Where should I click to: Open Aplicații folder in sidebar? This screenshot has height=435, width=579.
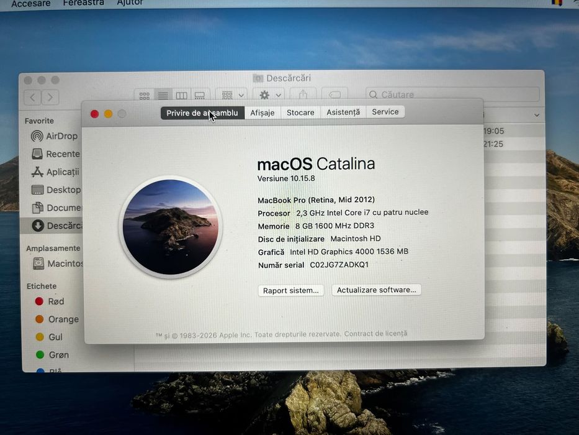point(55,172)
